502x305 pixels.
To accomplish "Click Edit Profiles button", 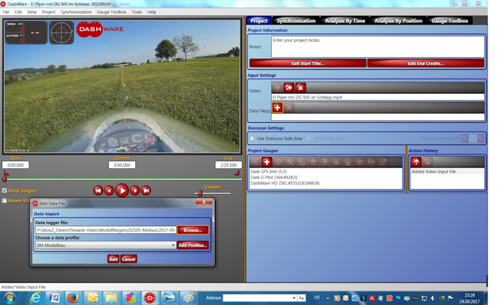I will (x=192, y=246).
